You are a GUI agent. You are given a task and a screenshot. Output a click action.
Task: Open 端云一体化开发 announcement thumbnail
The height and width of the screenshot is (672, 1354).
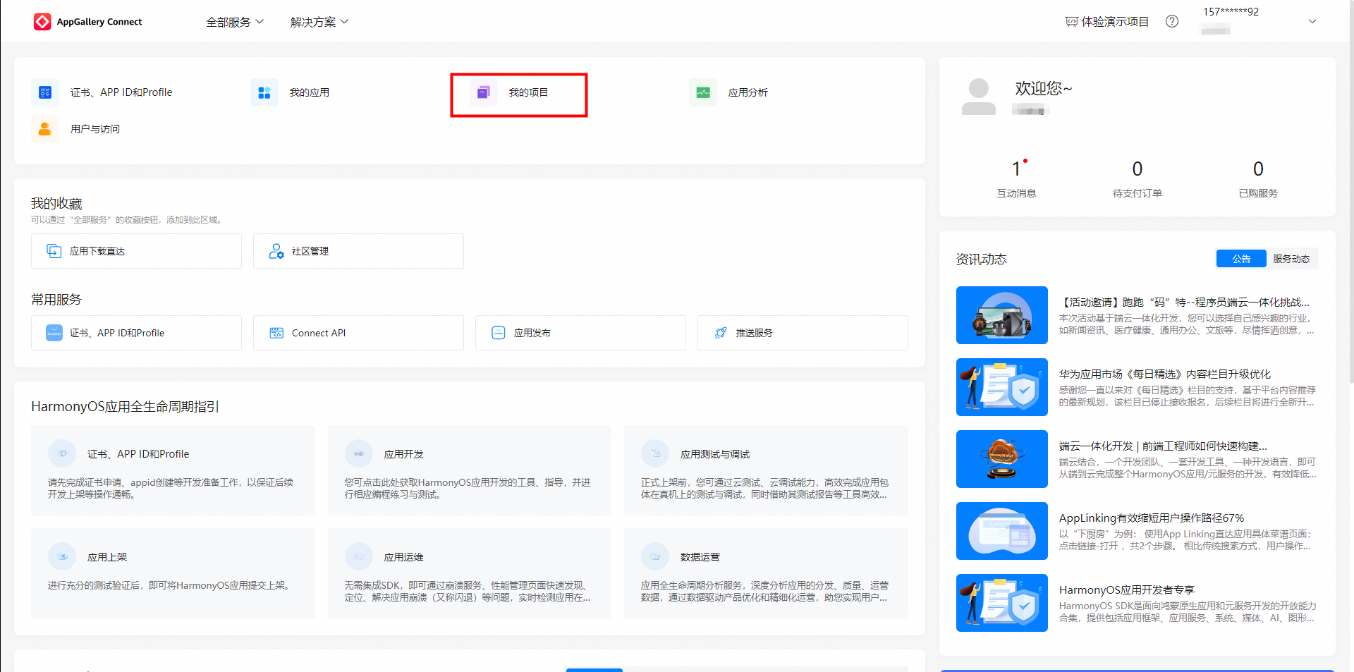(x=1002, y=459)
